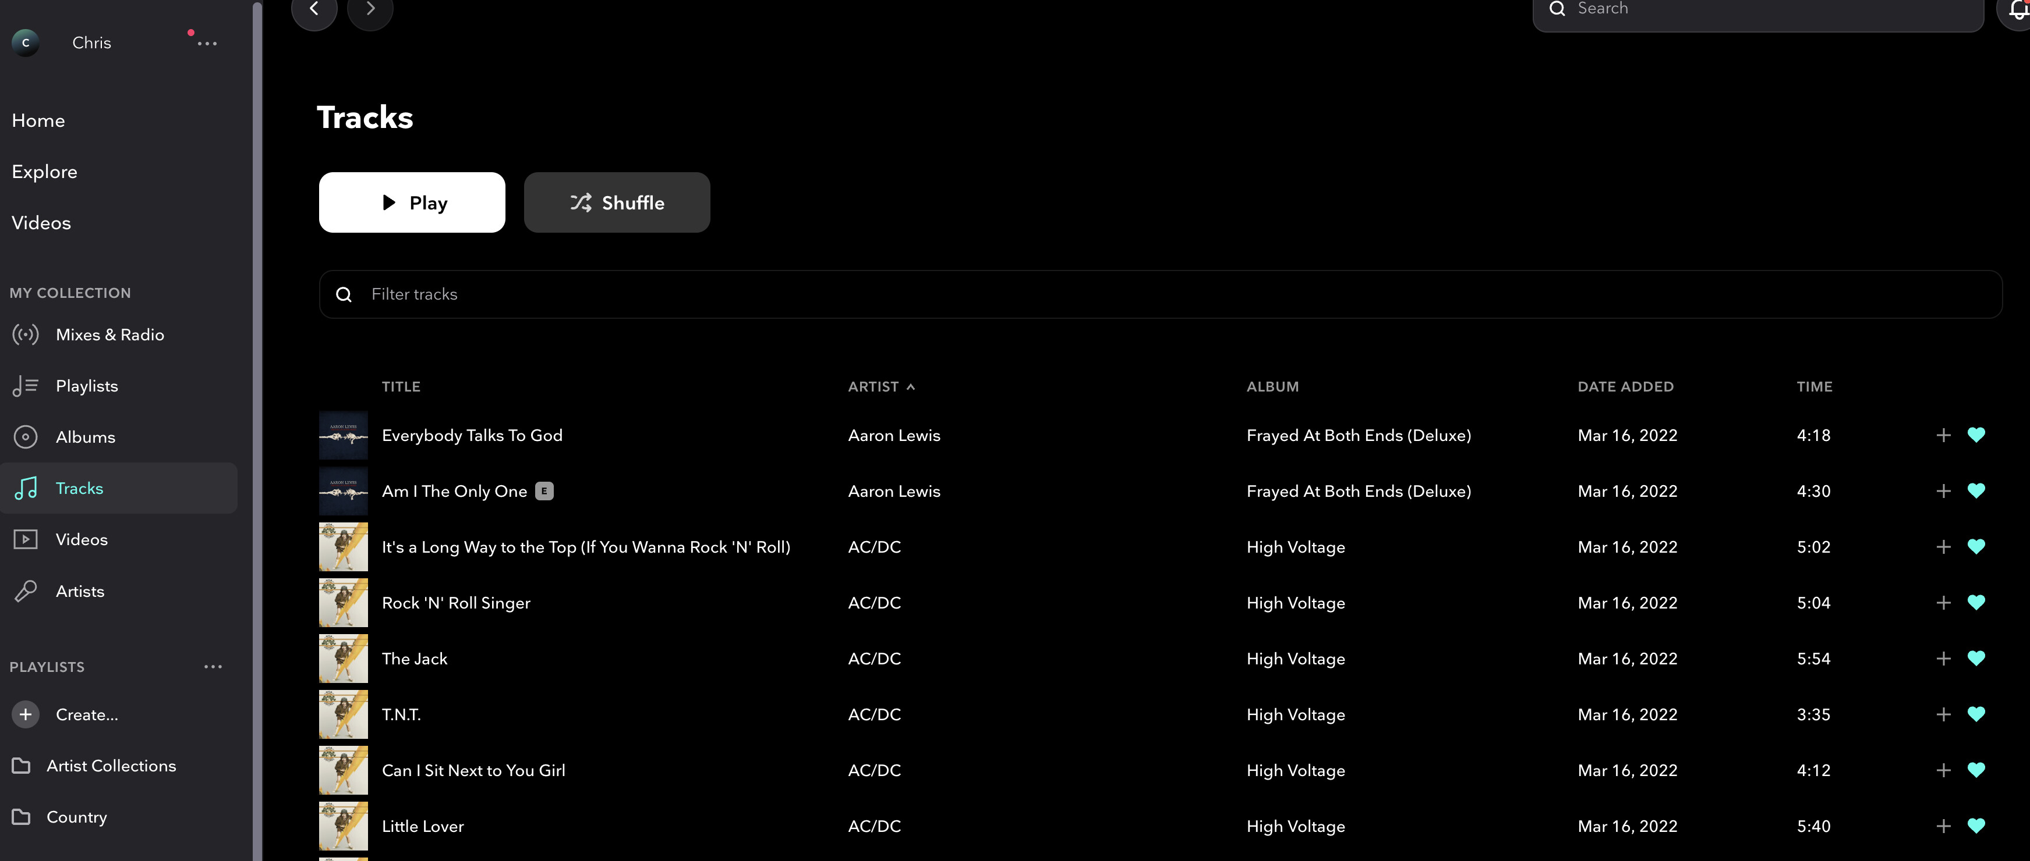Sort by Album column
The width and height of the screenshot is (2030, 861).
pyautogui.click(x=1272, y=386)
